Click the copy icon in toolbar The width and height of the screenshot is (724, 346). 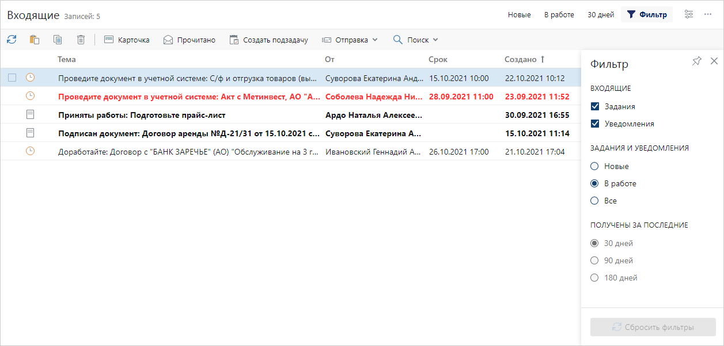coord(58,40)
